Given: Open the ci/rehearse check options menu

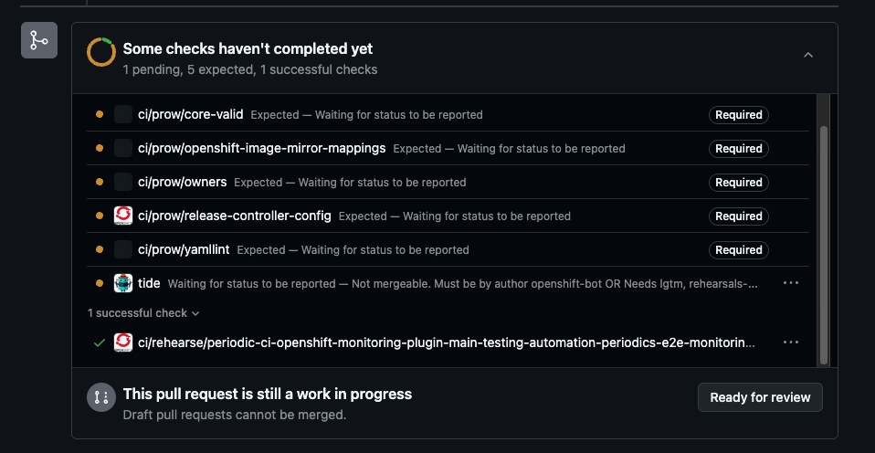Looking at the screenshot, I should [x=791, y=342].
